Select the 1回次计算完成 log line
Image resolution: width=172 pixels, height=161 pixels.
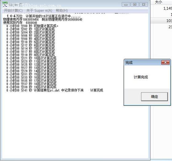point(30,29)
